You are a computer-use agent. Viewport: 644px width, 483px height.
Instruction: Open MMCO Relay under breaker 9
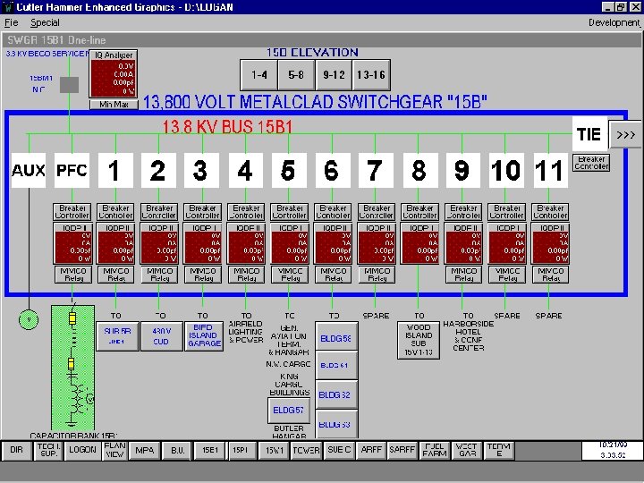point(464,275)
